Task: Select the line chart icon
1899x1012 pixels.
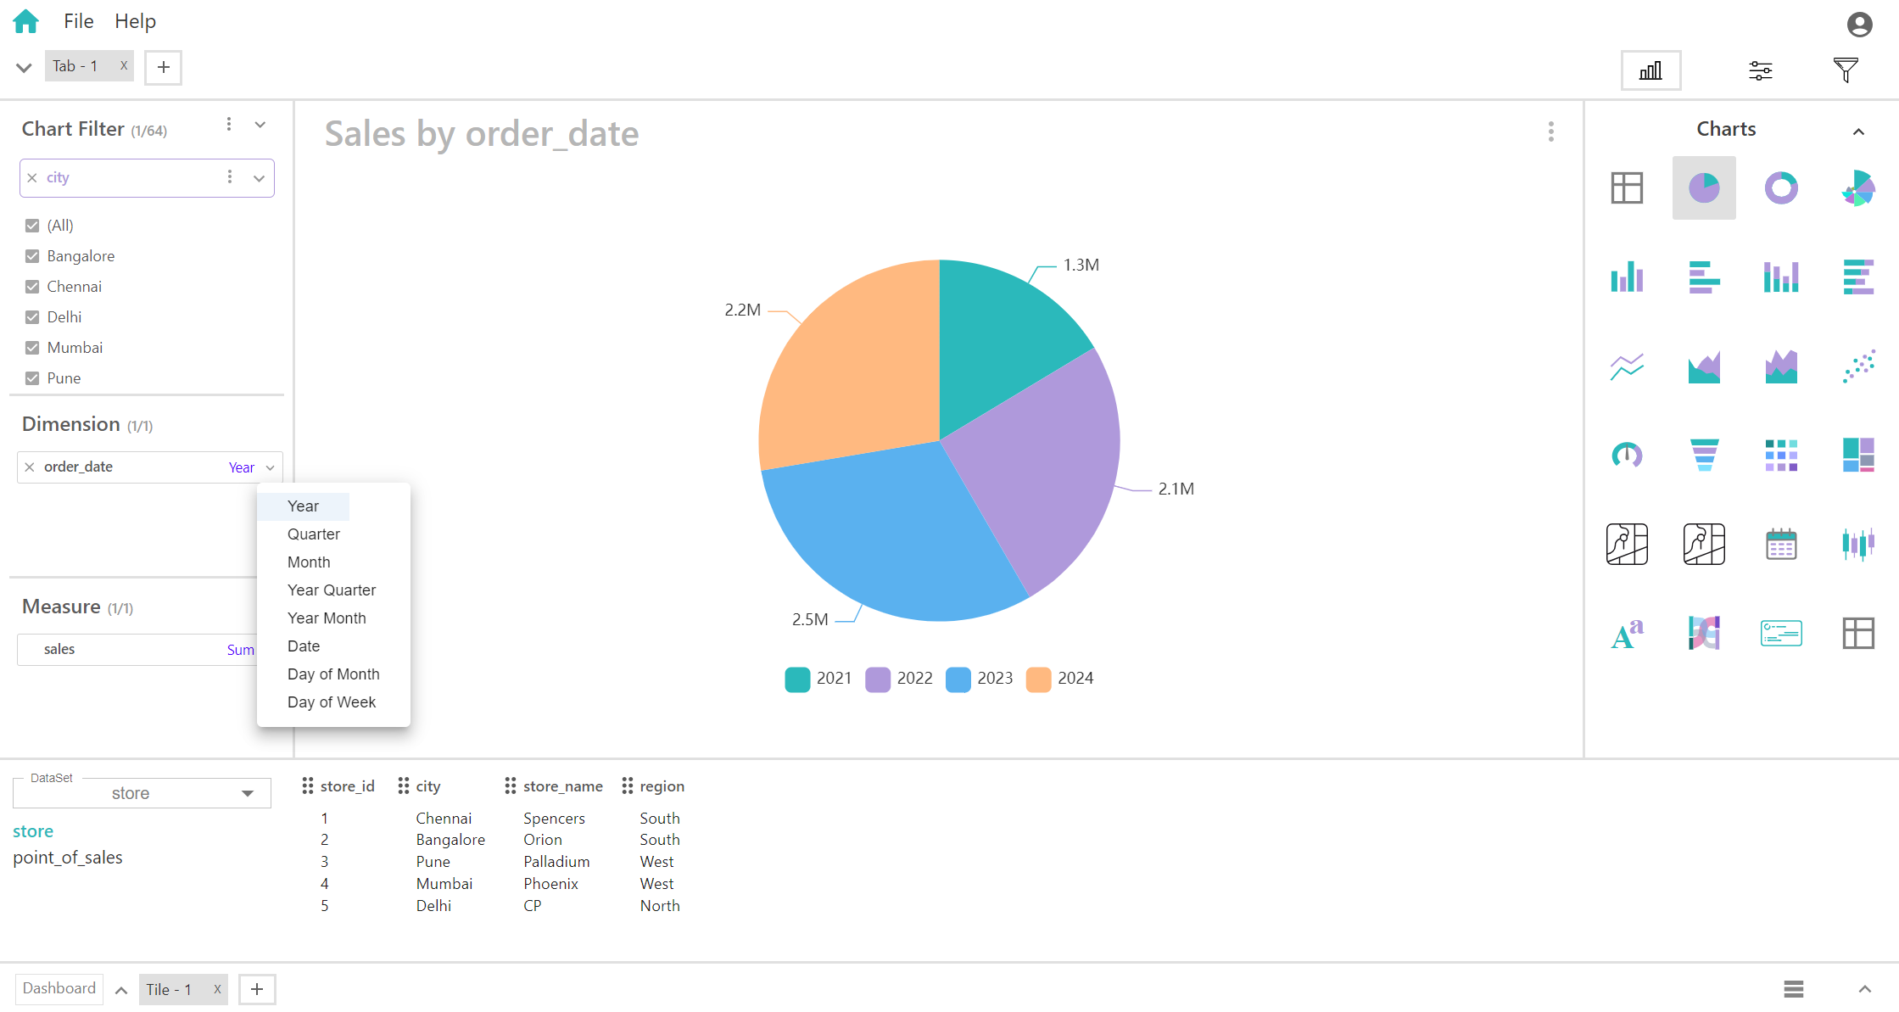Action: (1628, 364)
